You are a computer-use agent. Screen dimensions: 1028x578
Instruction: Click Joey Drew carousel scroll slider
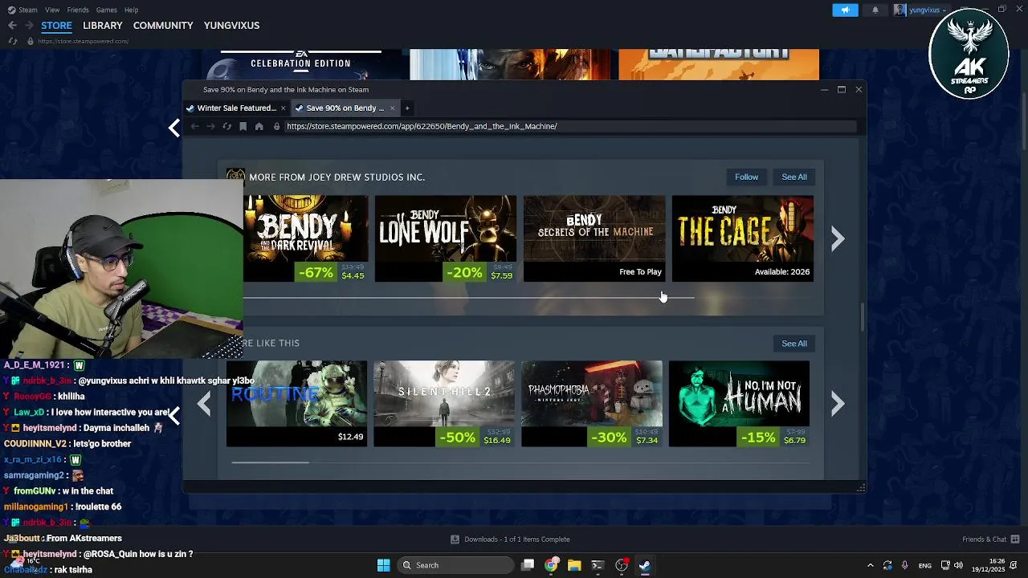click(469, 298)
